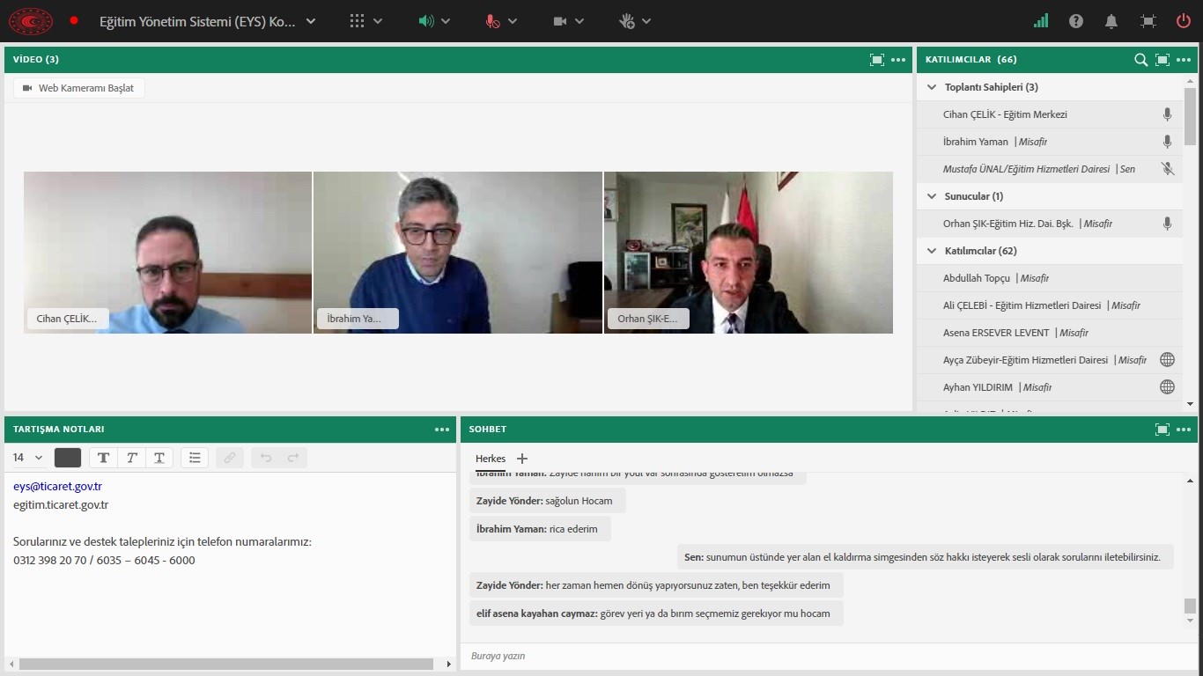Click Web Kameramı Başlat button

point(78,88)
